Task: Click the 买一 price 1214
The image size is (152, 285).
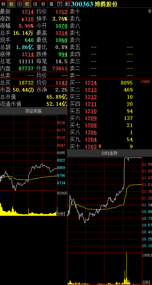Action: pyautogui.click(x=91, y=83)
